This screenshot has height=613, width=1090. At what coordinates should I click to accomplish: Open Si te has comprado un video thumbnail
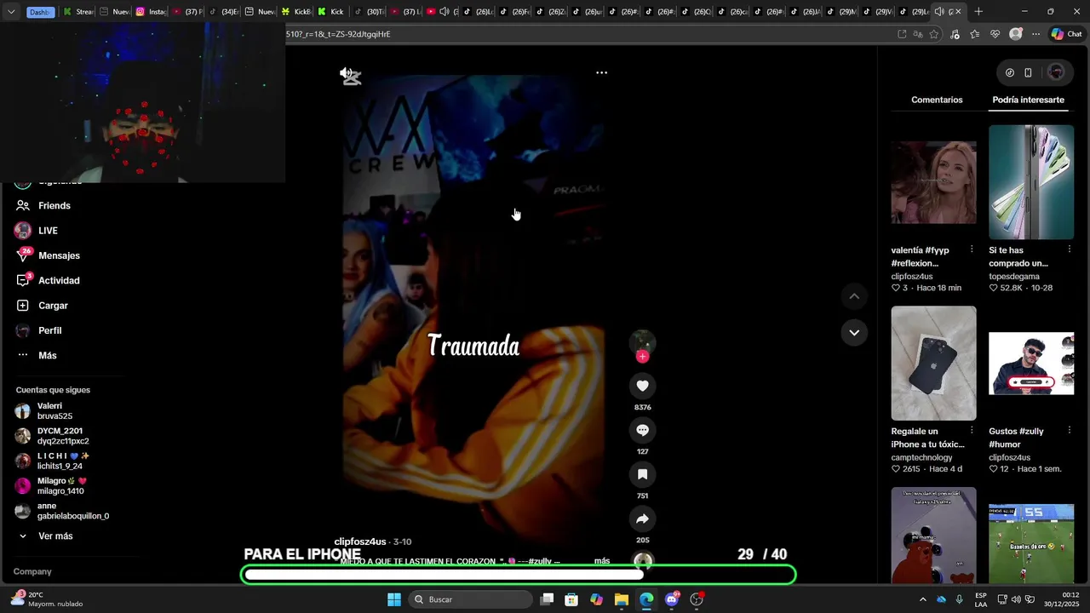[1031, 182]
